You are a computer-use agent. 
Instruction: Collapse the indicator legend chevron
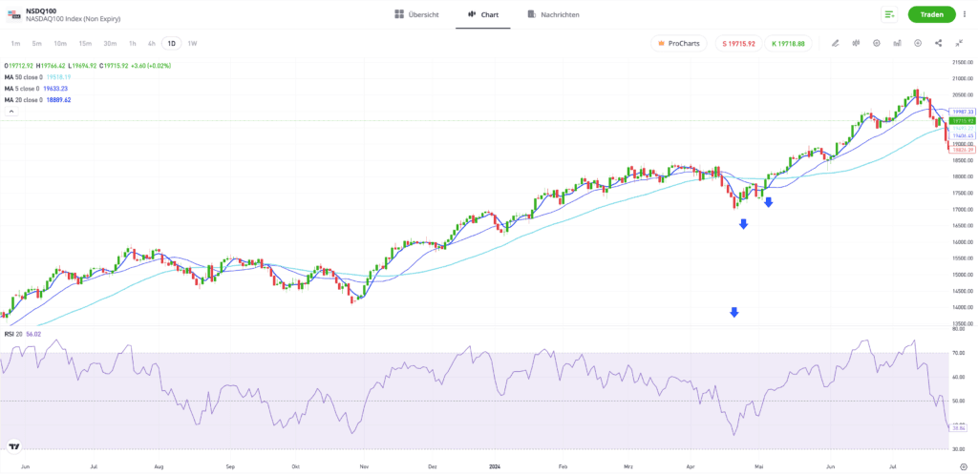(11, 111)
